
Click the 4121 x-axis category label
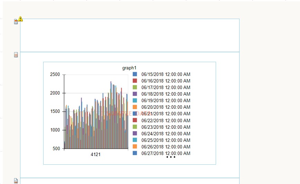pyautogui.click(x=95, y=154)
